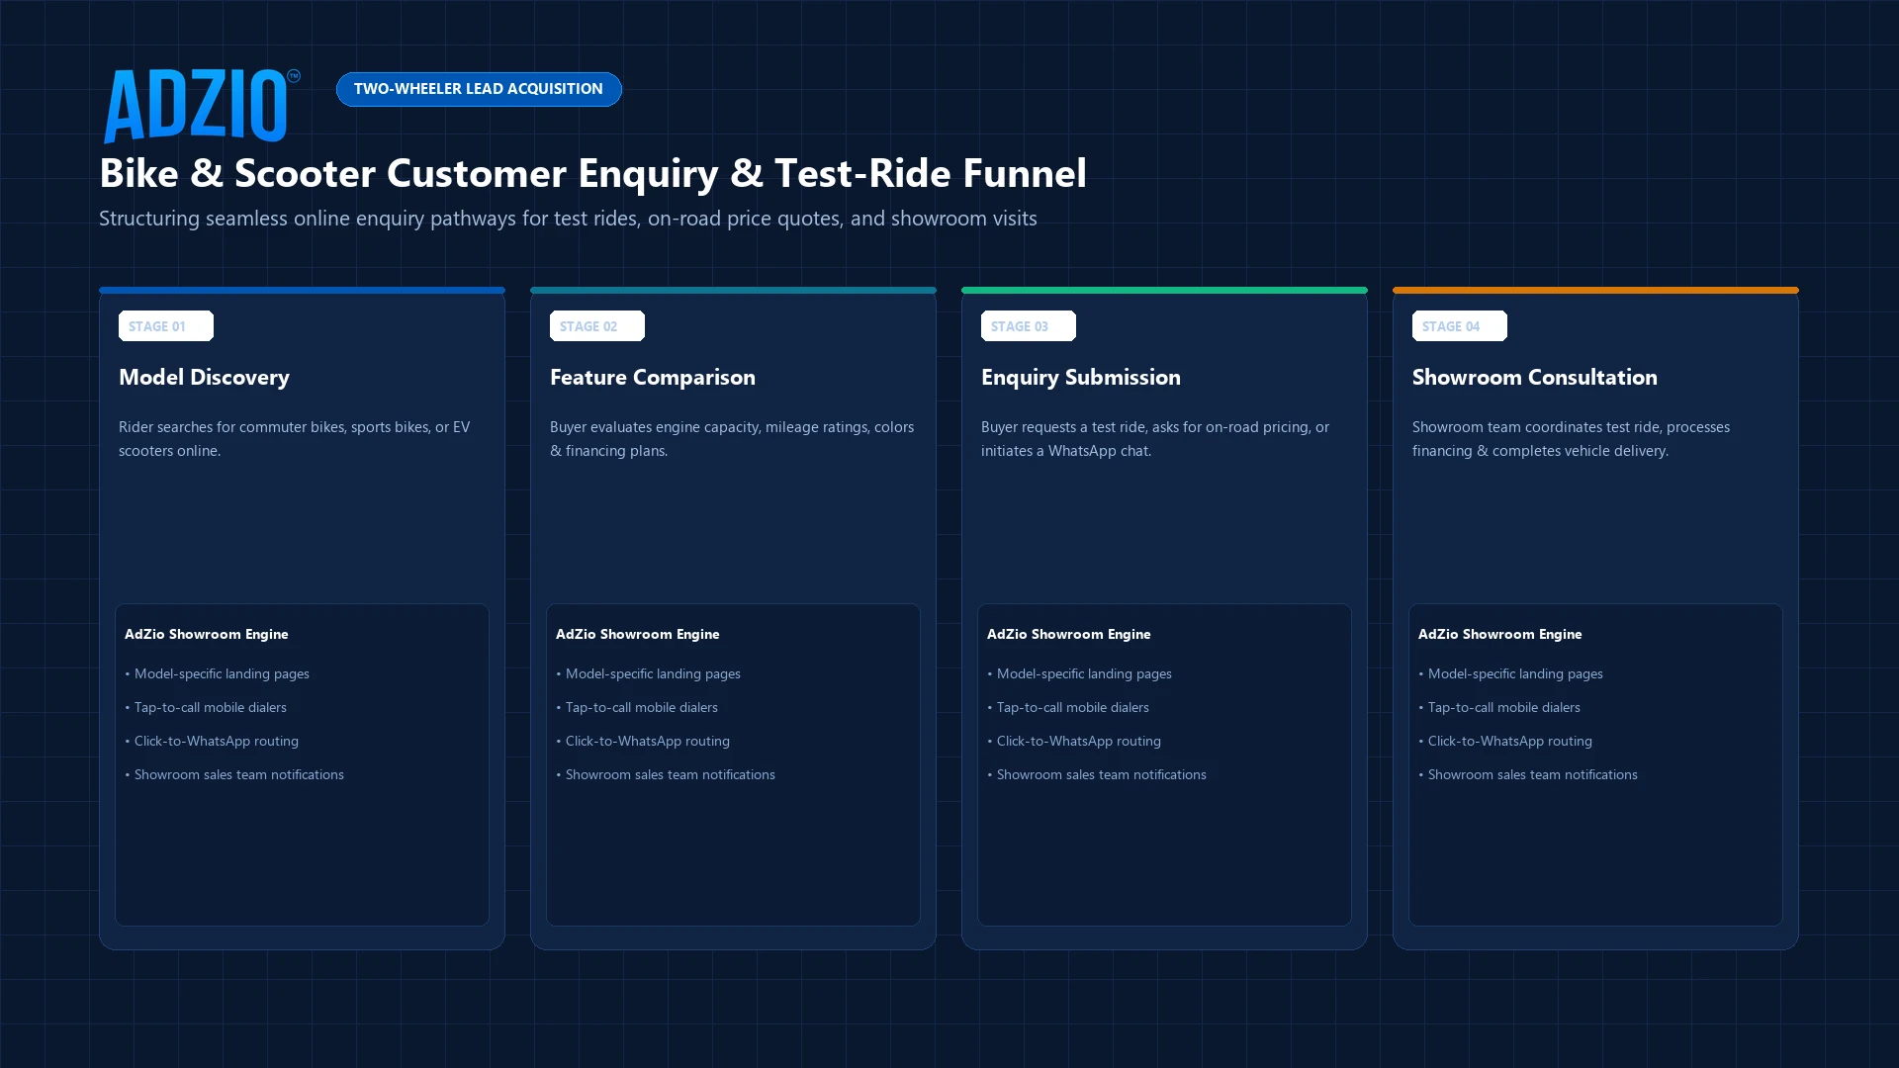Select the Enquiry Submission heading
This screenshot has height=1068, width=1899.
coord(1081,378)
